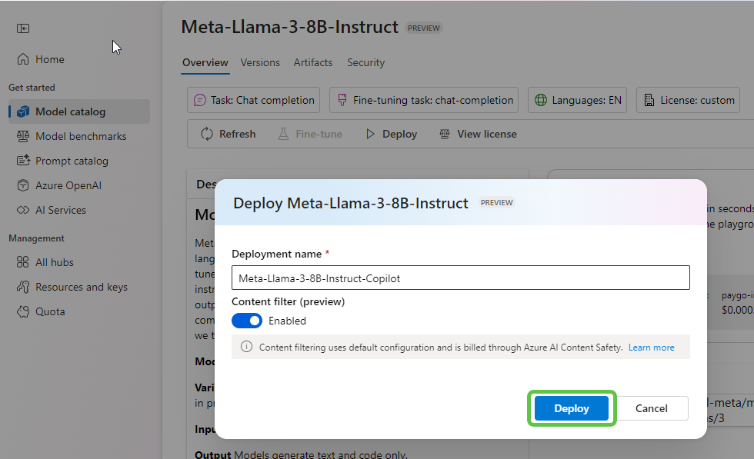Open Resources and keys
The width and height of the screenshot is (754, 459).
(81, 287)
